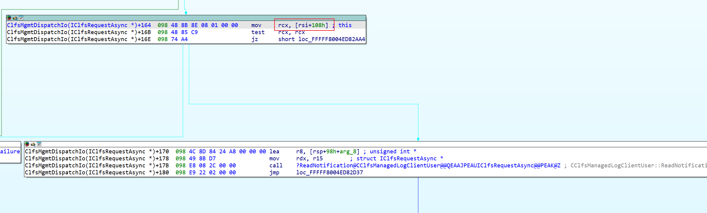Click group nodes icon in bottom node
The height and width of the screenshot is (213, 707).
coord(39,144)
